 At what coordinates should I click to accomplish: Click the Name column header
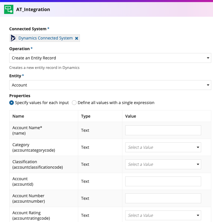[x=18, y=116]
